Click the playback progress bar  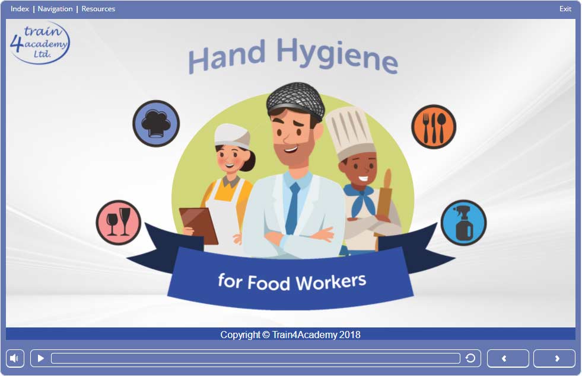pos(255,358)
